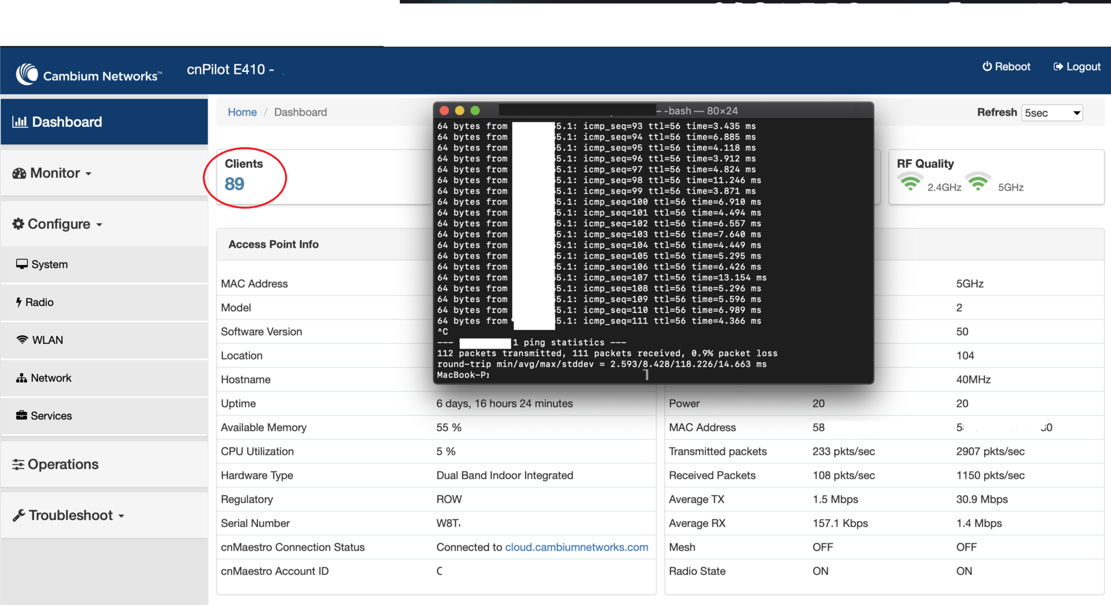
Task: Open the cloud.cambiumnetworks.com link
Action: click(576, 547)
